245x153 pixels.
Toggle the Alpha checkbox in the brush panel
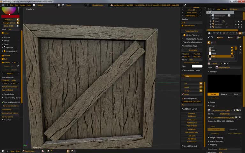[3, 33]
